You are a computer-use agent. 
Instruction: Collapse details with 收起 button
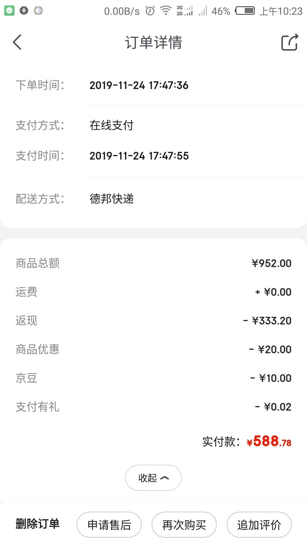[153, 478]
